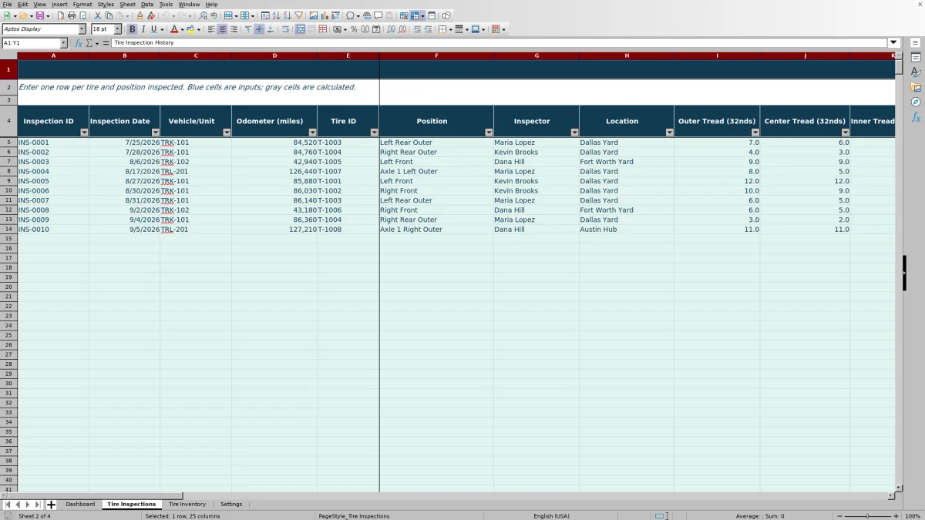The image size is (925, 520).
Task: Open Vehicle/Unit filter dropdown
Action: [x=227, y=133]
